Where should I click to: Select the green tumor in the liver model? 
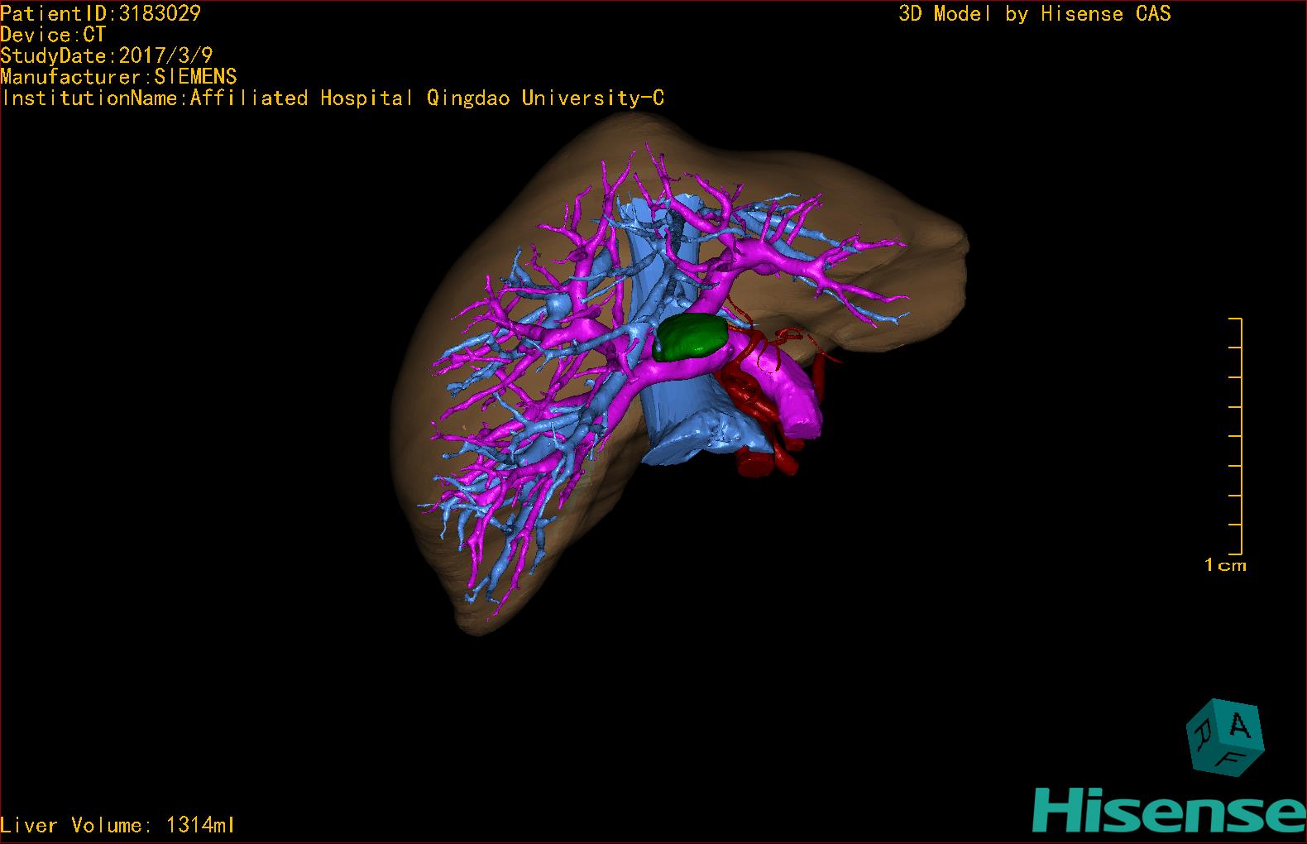click(x=690, y=338)
